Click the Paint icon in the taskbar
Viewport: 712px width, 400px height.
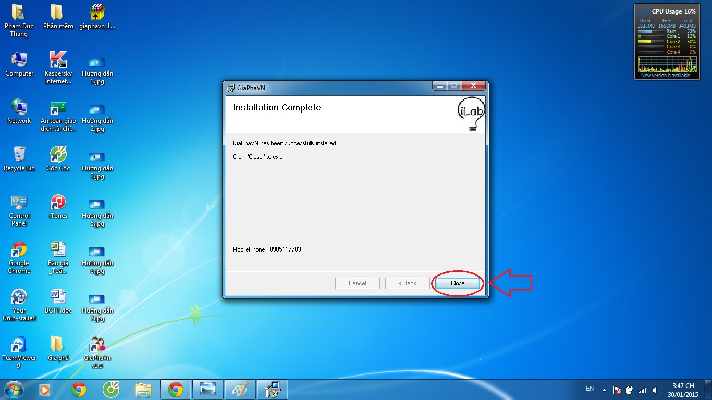pos(240,390)
